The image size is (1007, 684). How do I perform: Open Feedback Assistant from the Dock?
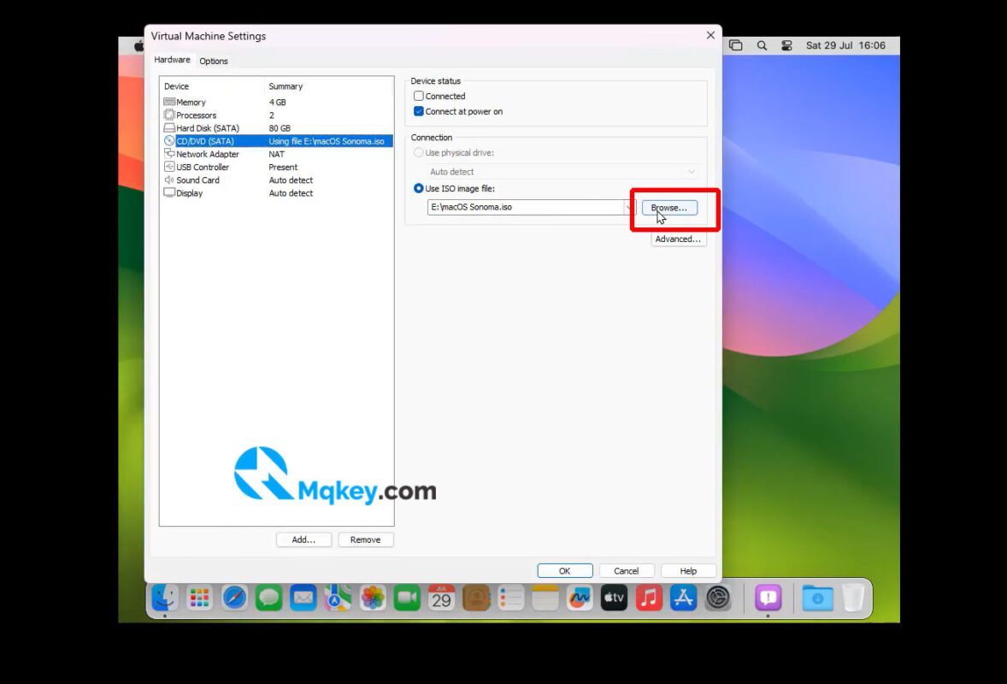coord(768,598)
